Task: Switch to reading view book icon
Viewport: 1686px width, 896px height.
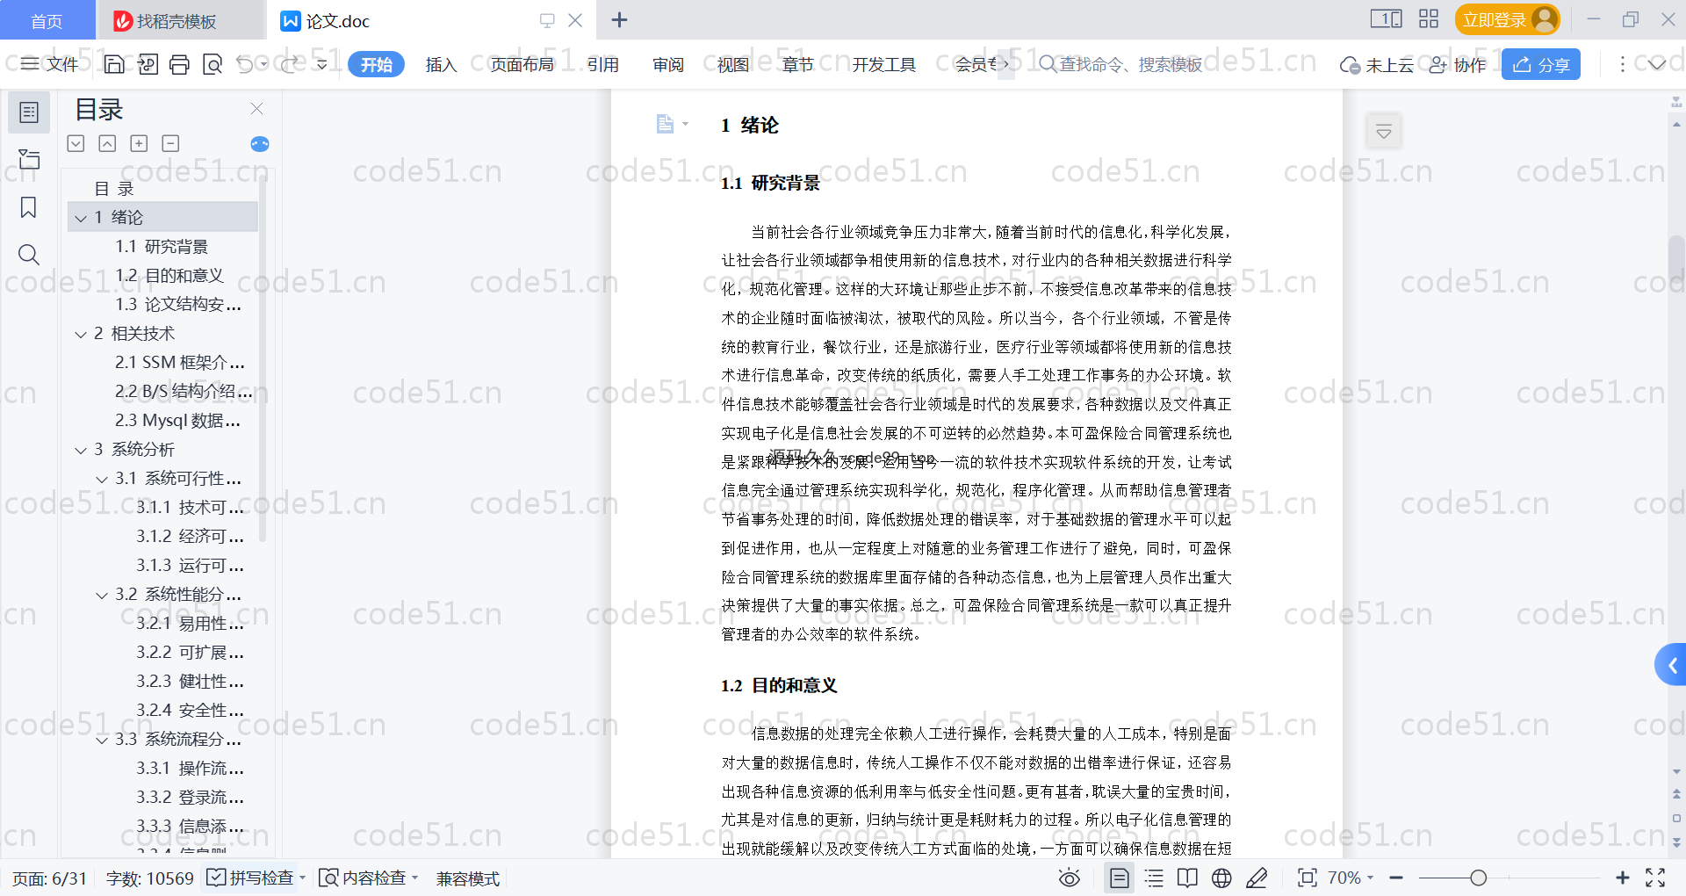Action: pyautogui.click(x=1187, y=878)
